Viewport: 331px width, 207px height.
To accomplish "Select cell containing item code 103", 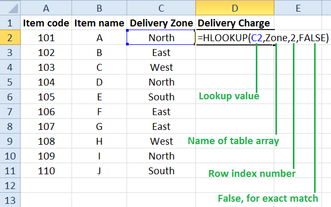I will 46,67.
